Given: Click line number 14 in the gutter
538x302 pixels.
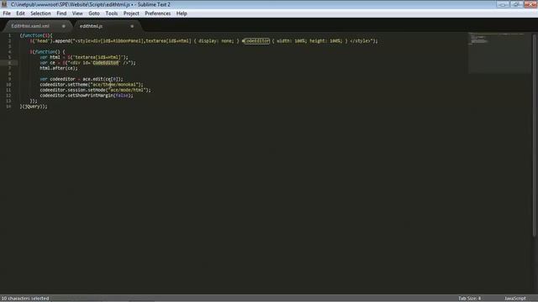Looking at the screenshot, I should tap(8, 107).
